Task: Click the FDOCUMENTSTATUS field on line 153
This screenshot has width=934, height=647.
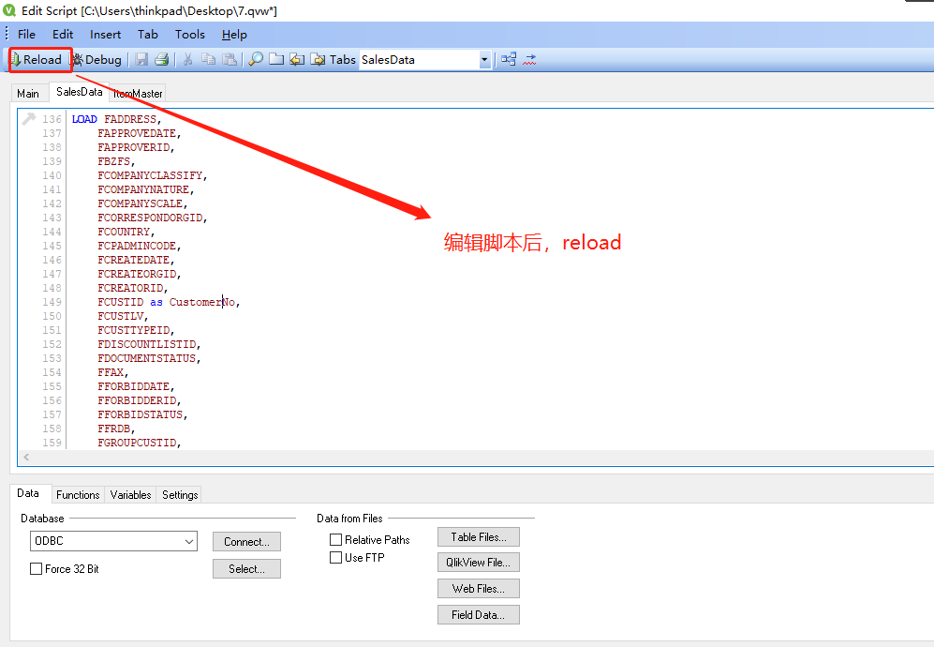Action: tap(147, 358)
